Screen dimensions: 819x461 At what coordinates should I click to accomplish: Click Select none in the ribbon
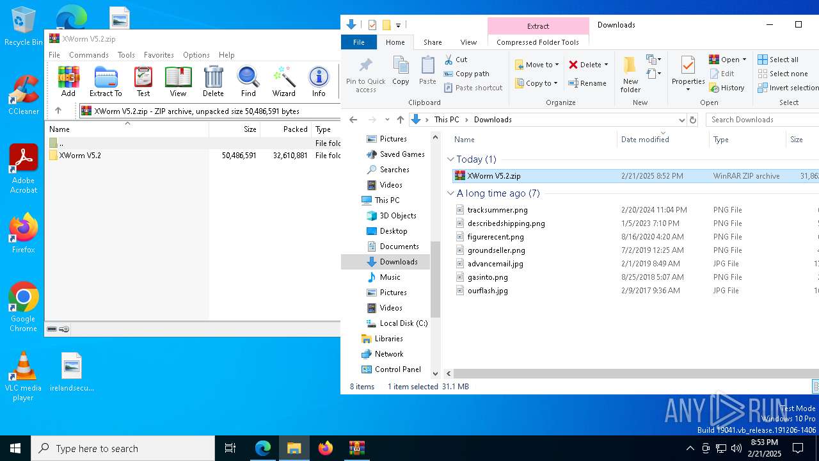(783, 74)
